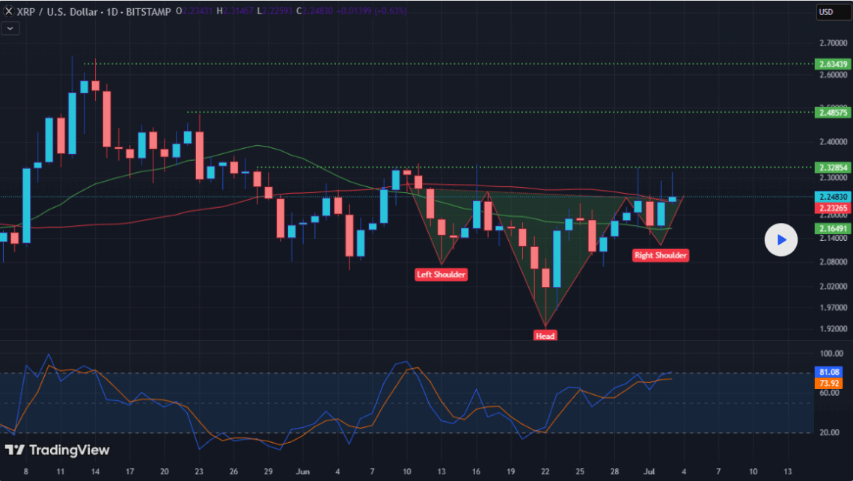Click the TradingView logo
Image resolution: width=853 pixels, height=481 pixels.
point(58,450)
